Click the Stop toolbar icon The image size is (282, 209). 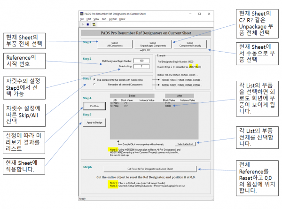[x=87, y=23]
